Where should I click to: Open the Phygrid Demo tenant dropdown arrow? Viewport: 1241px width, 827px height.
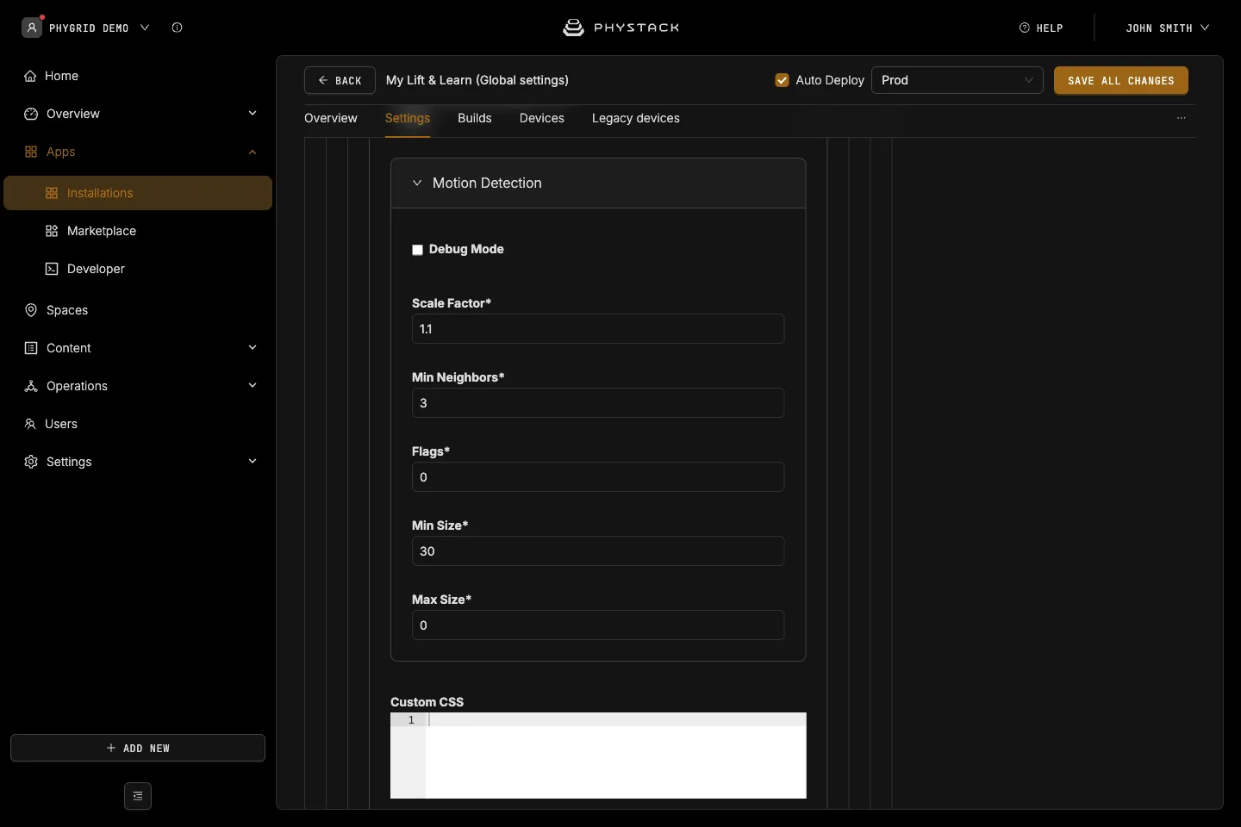(145, 28)
